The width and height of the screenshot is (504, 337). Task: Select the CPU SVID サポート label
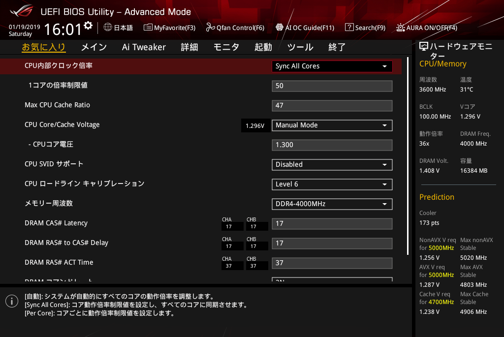click(54, 164)
